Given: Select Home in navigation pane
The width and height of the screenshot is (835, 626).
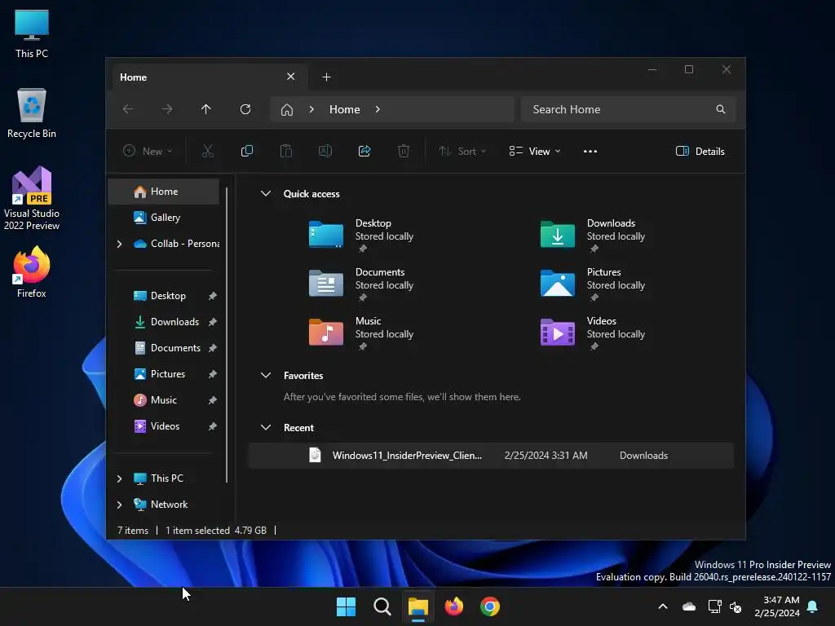Looking at the screenshot, I should [x=164, y=192].
